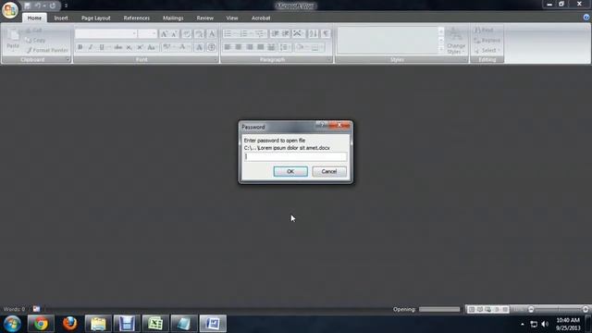This screenshot has width=592, height=333.
Task: Click the Save icon in Quick Access Toolbar
Action: pyautogui.click(x=27, y=6)
